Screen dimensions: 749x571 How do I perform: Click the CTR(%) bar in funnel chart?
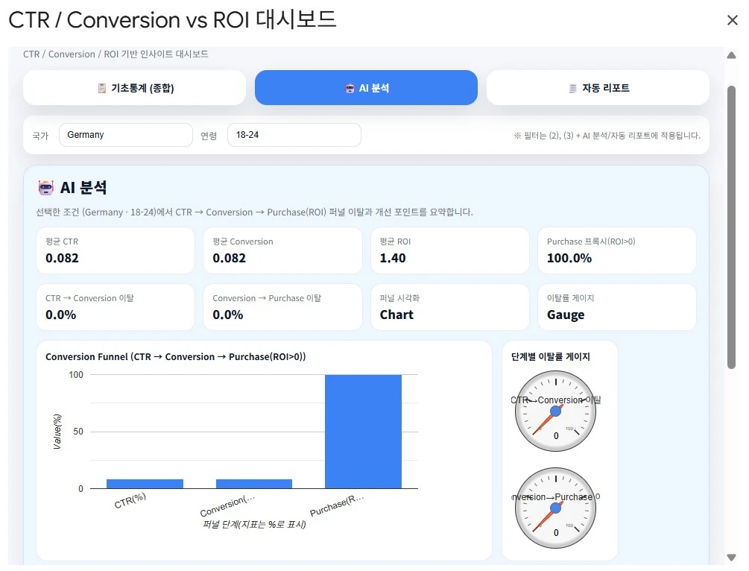[145, 484]
